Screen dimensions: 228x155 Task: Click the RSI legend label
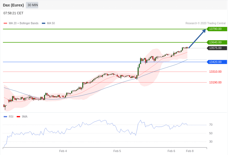(x=11, y=117)
